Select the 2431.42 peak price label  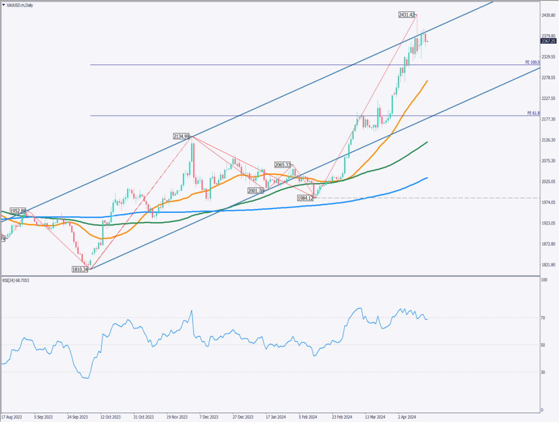coord(407,15)
